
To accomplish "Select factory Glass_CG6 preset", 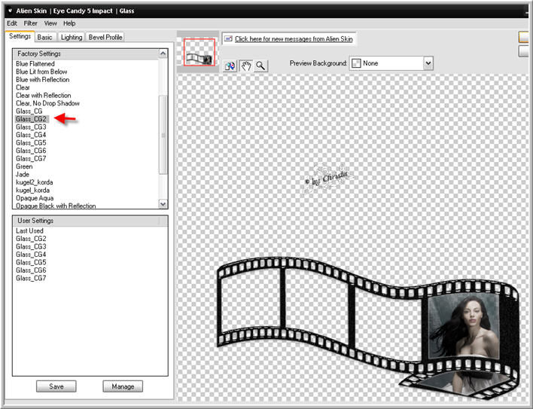I will pos(31,151).
